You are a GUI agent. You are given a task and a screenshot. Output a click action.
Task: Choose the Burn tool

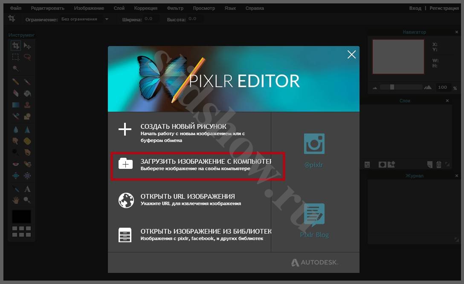click(x=27, y=152)
